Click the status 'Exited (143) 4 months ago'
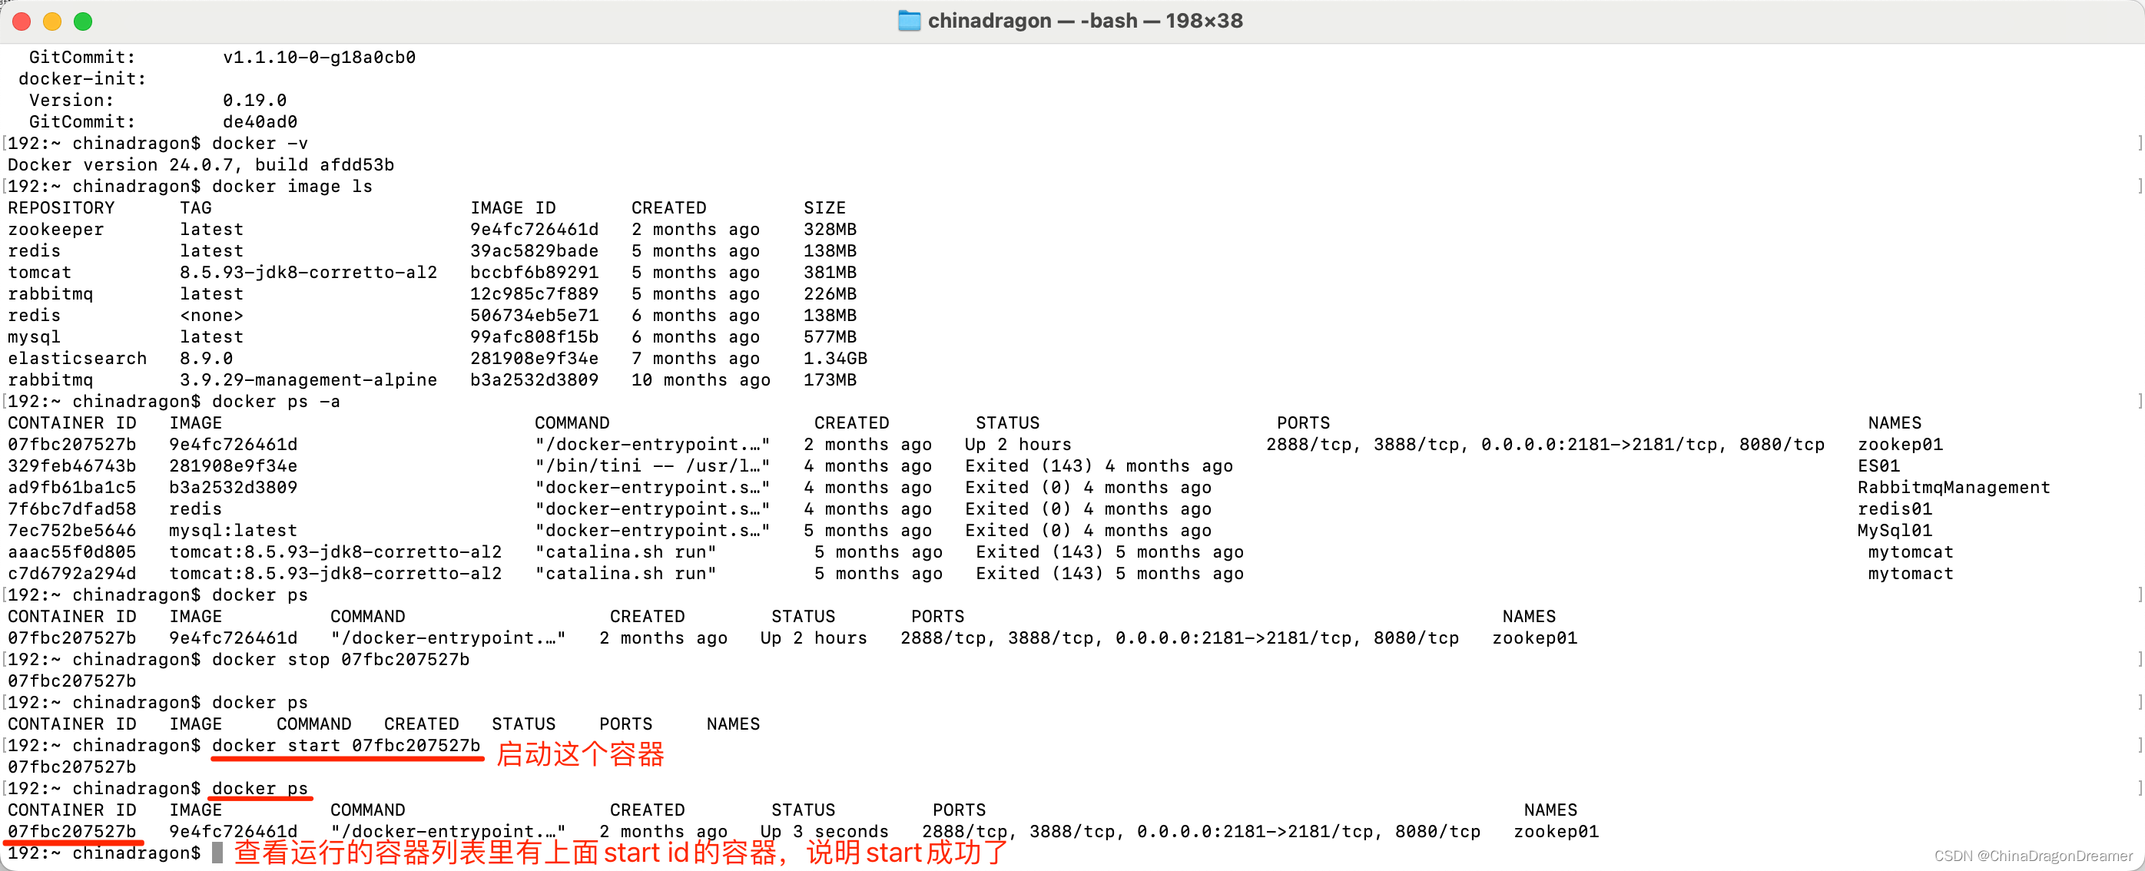Screen dimensions: 2145x871 [1099, 466]
